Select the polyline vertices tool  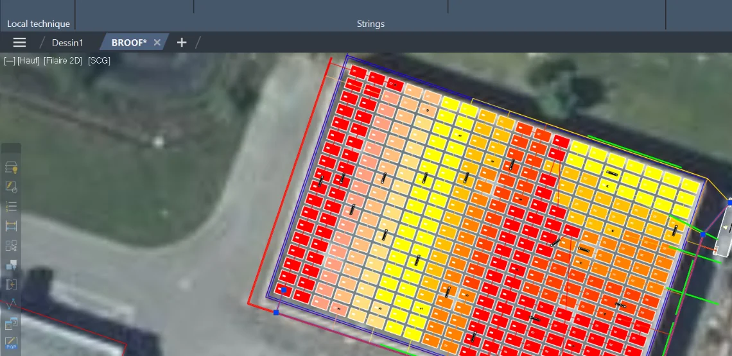click(x=11, y=304)
